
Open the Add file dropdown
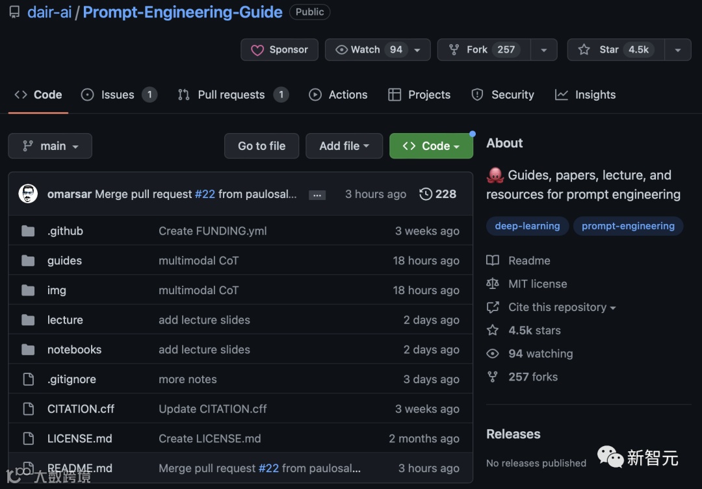point(344,146)
